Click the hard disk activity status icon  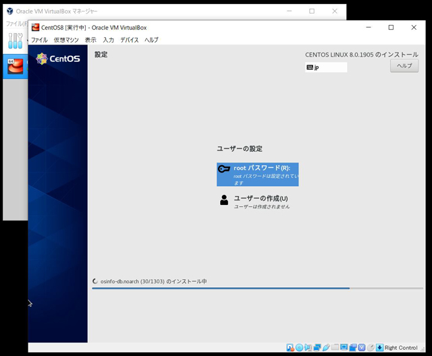[x=290, y=348]
